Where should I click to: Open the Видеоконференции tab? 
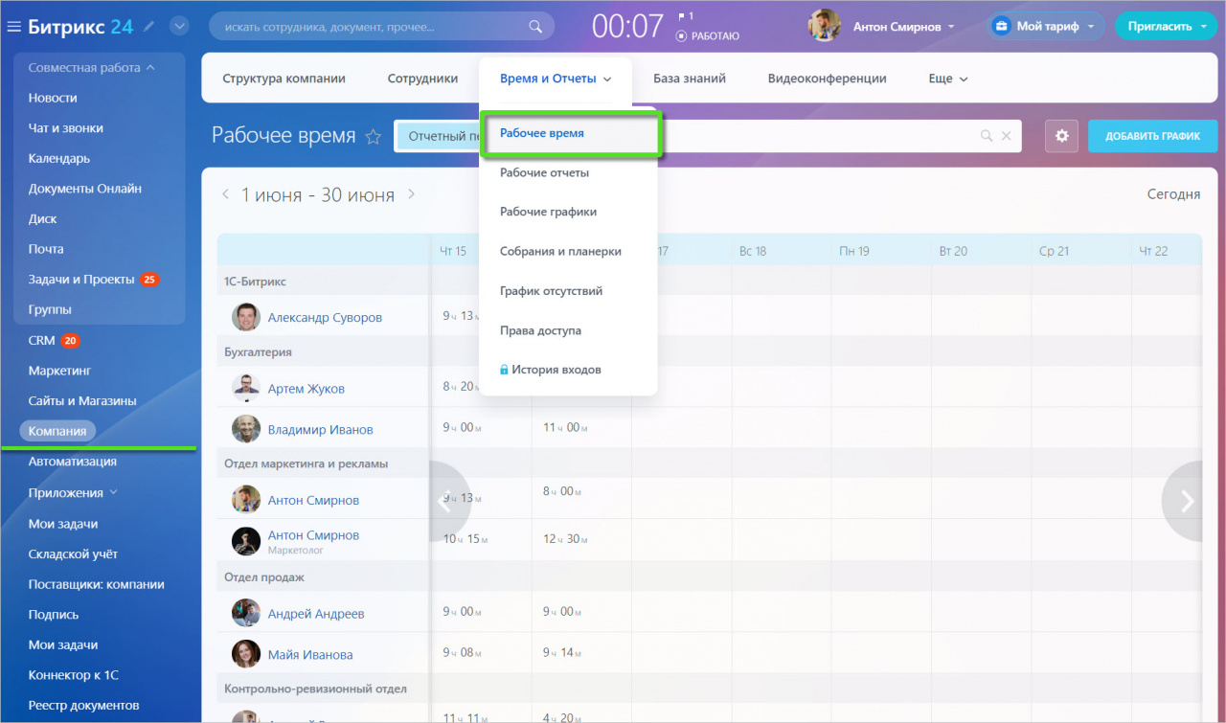click(827, 79)
